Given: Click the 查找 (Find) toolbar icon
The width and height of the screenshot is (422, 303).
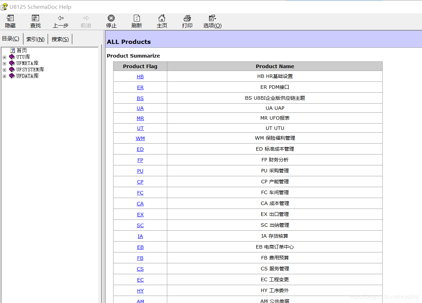Looking at the screenshot, I should pyautogui.click(x=35, y=18).
